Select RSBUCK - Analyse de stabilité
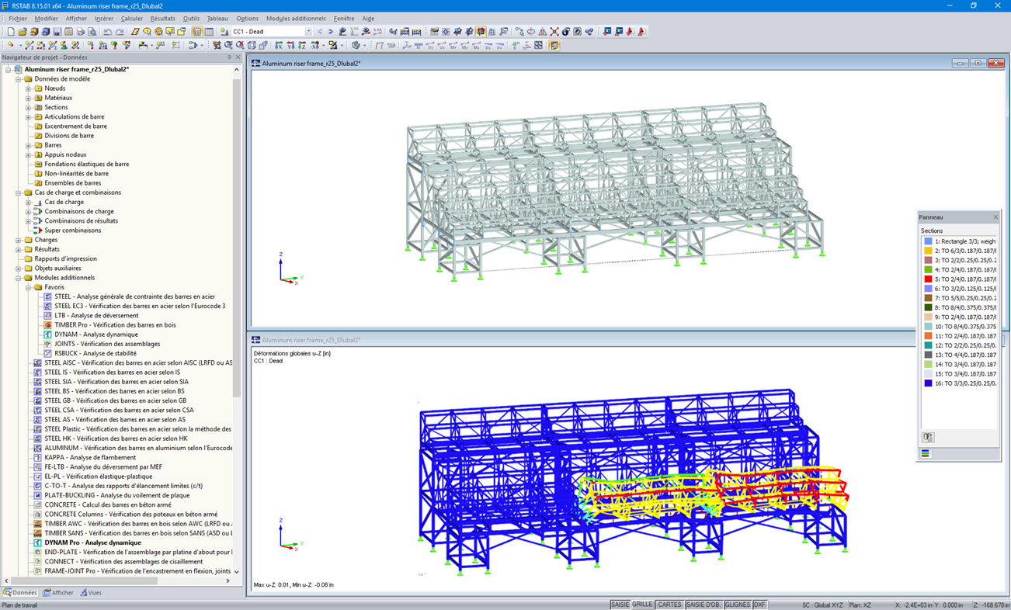The height and width of the screenshot is (610, 1011). click(96, 353)
